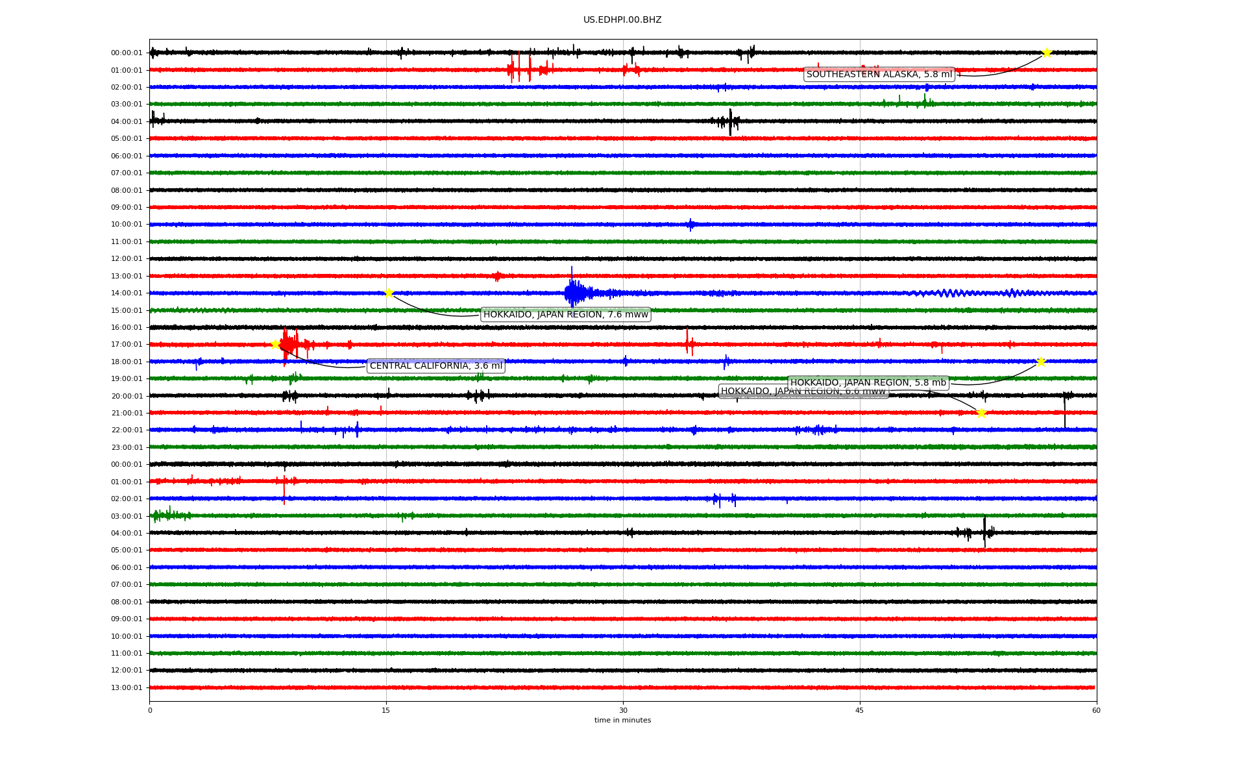Click the black spike on the lower 04:00:01 trace

(x=984, y=532)
